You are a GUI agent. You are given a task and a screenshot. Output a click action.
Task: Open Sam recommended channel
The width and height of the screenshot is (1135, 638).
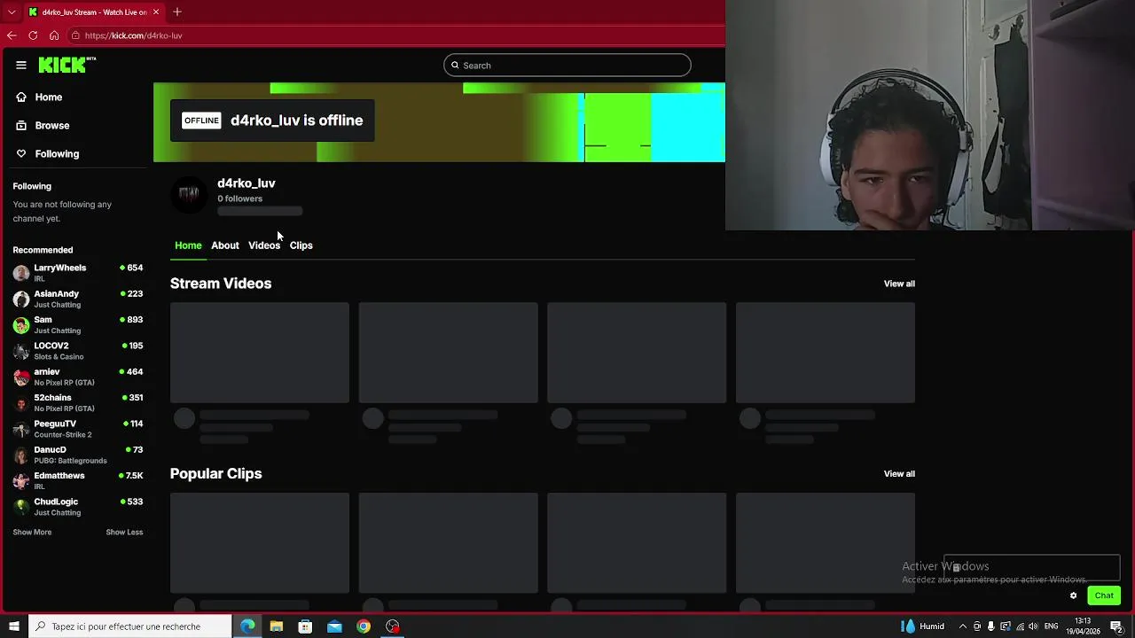[78, 325]
